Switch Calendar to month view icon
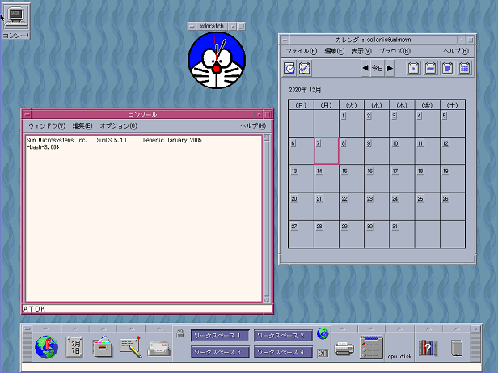Screen dimensions: 498x373 (x=447, y=68)
